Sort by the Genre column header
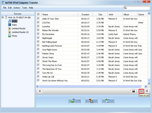Screen dimensions: 152x113 (142, 15)
